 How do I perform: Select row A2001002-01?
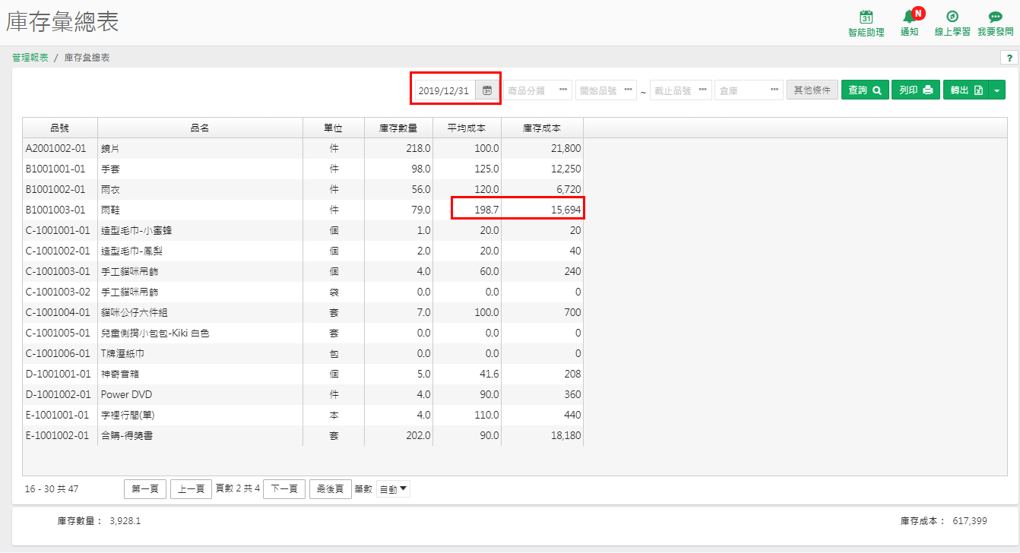point(303,148)
